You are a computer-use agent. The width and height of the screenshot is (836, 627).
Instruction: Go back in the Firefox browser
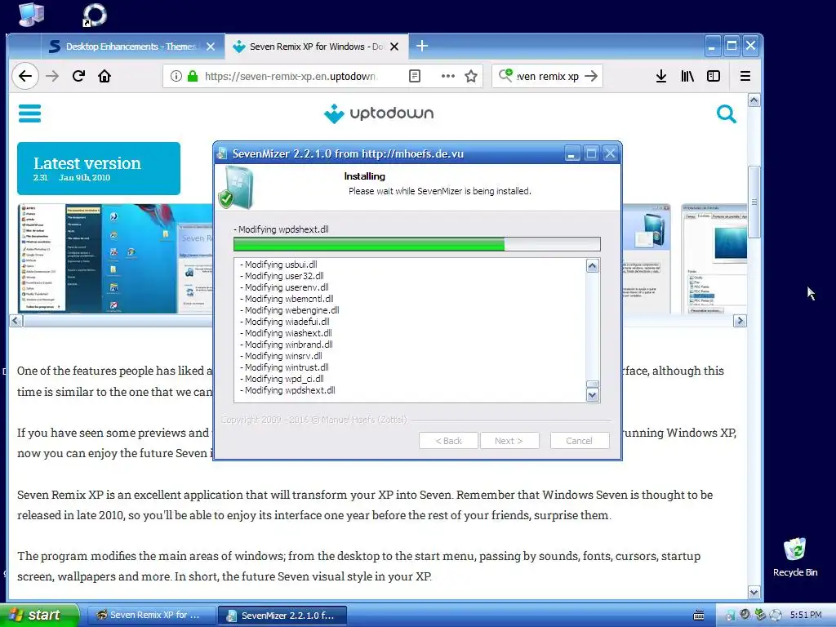point(25,76)
